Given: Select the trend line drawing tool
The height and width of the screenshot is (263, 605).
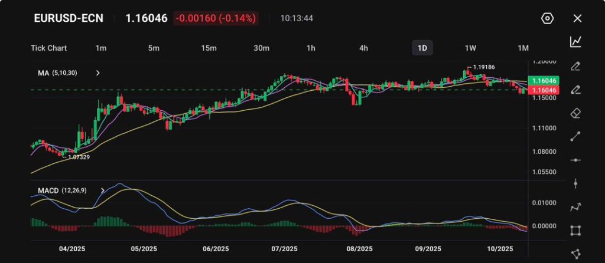Looking at the screenshot, I should [x=576, y=137].
